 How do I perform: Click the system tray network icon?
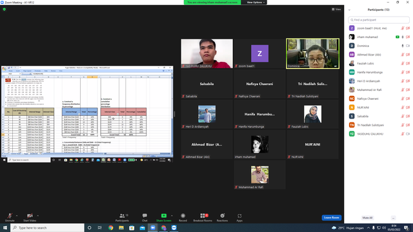(x=379, y=227)
